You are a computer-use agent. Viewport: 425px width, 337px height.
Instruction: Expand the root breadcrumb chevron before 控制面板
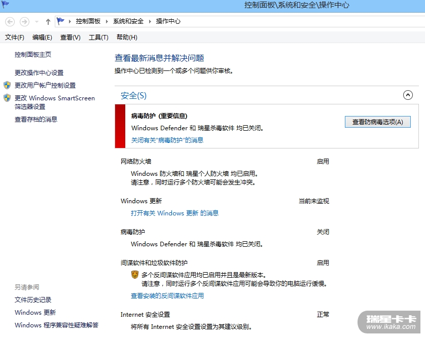point(69,21)
